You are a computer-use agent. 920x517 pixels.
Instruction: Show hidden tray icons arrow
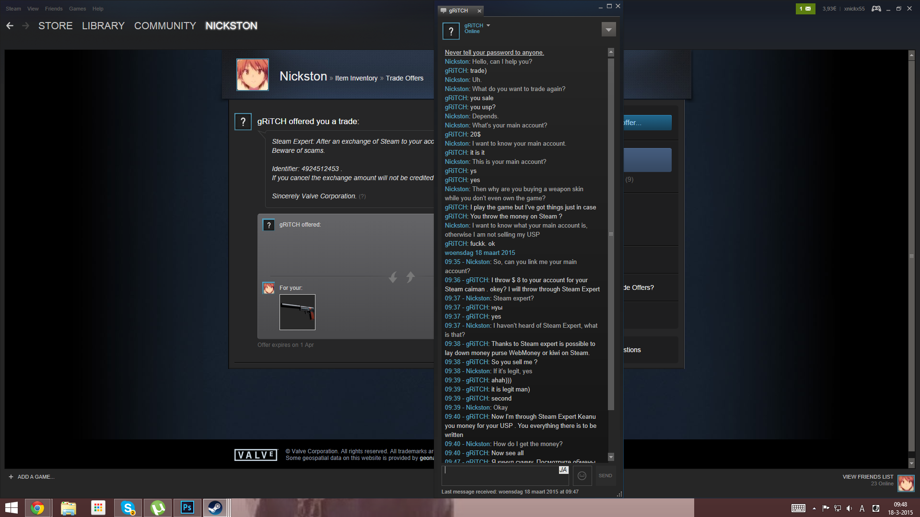[x=814, y=508]
